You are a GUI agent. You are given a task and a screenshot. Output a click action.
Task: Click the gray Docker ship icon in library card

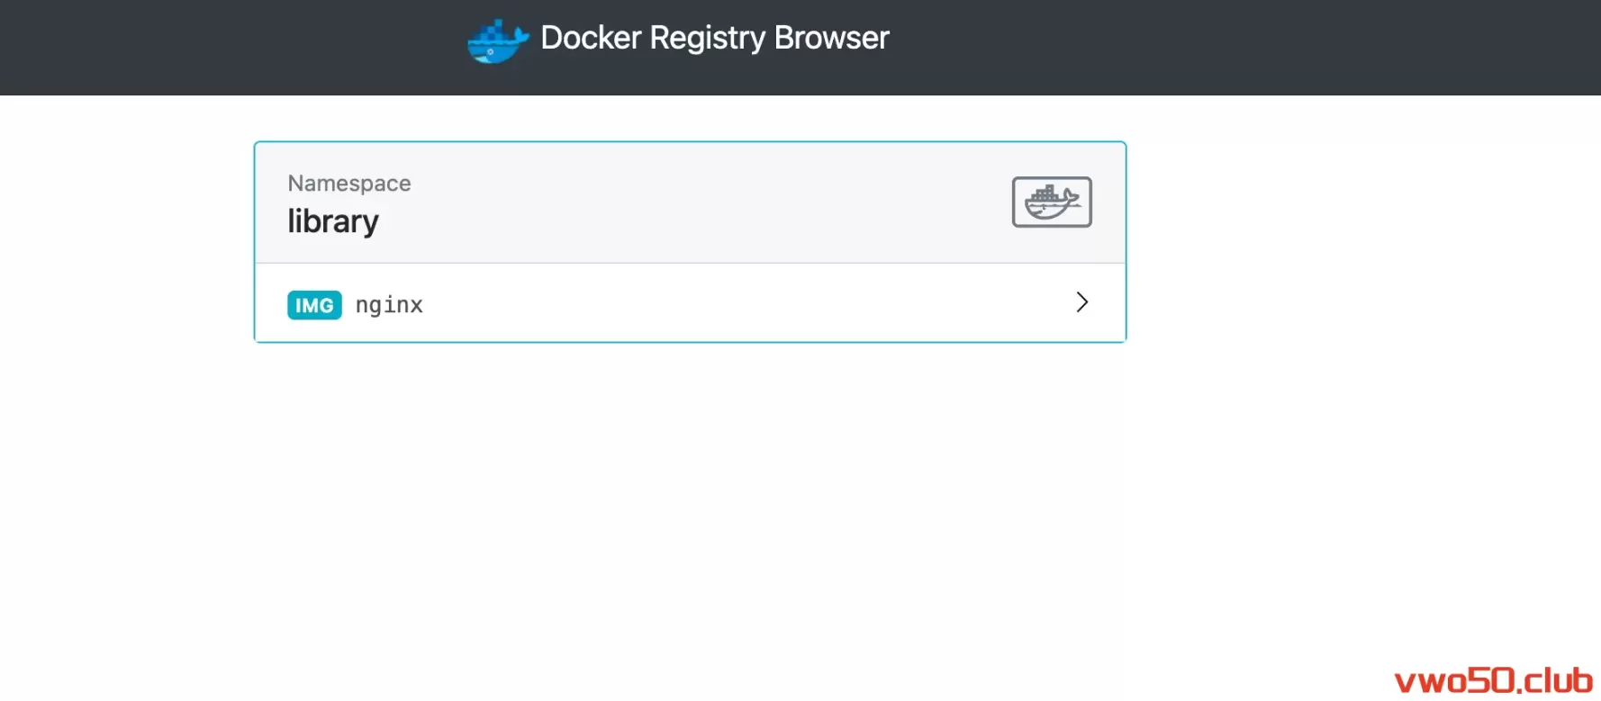(1051, 202)
